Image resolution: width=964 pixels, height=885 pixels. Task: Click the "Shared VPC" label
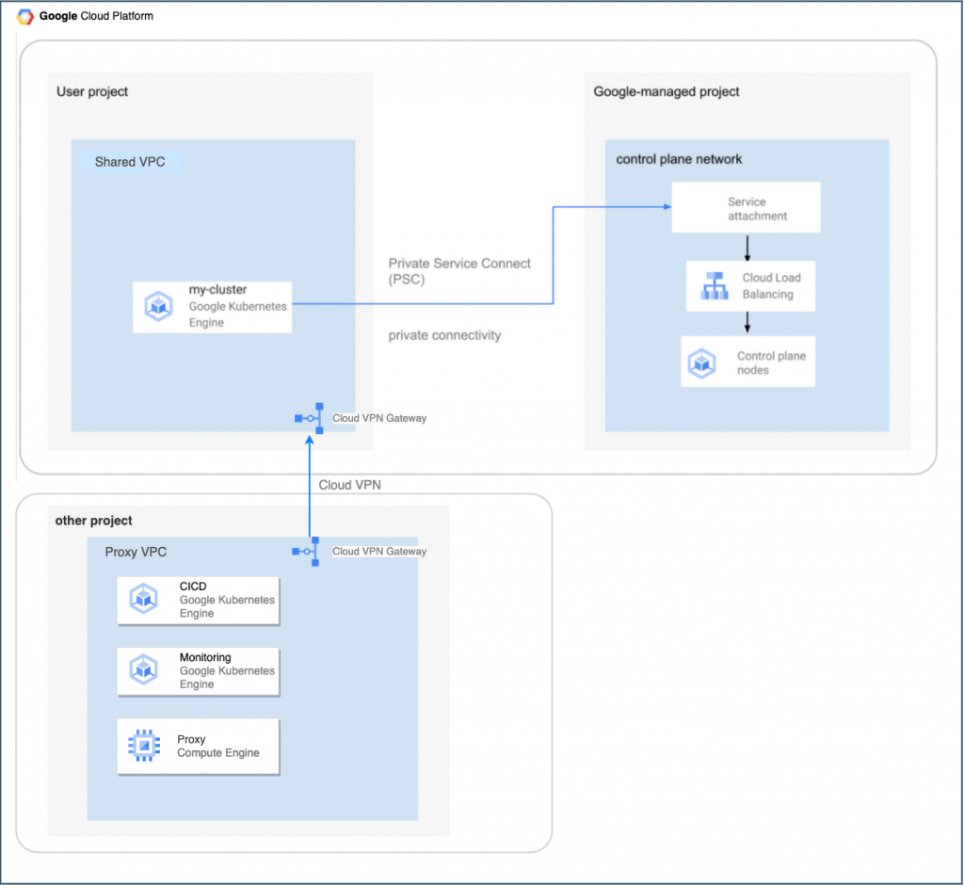130,162
